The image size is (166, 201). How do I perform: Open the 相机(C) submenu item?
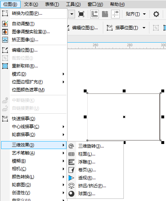point(34,169)
